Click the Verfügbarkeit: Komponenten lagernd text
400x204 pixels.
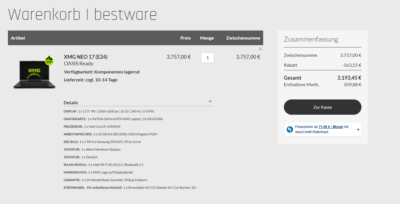tap(102, 72)
